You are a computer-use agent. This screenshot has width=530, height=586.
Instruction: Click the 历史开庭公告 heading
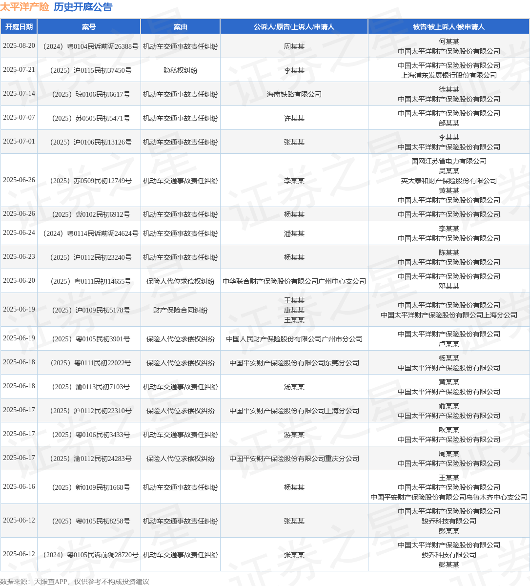83,7
